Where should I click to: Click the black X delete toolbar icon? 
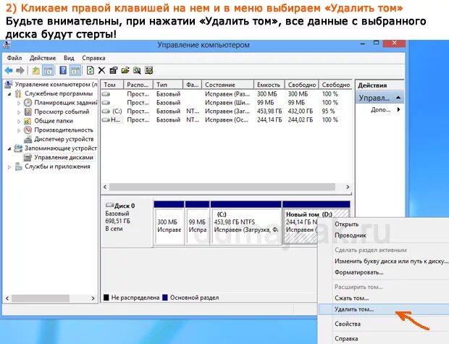pyautogui.click(x=101, y=70)
